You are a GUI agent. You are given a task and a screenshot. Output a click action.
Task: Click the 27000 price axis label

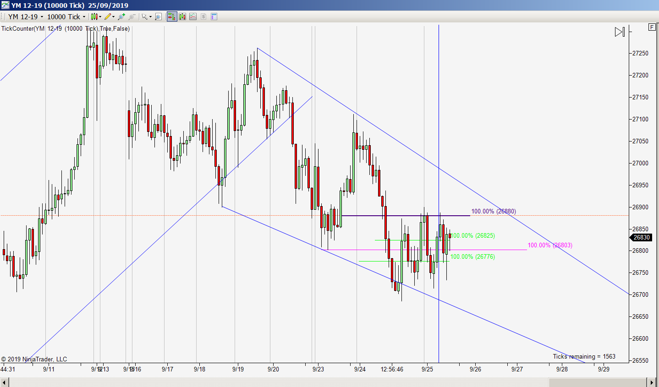pos(640,163)
